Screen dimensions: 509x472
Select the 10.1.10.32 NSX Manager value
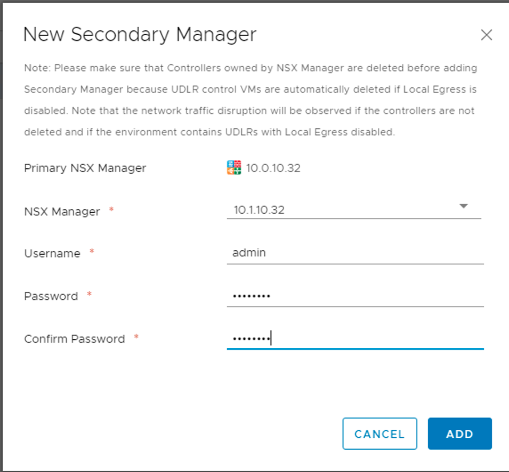pos(259,210)
